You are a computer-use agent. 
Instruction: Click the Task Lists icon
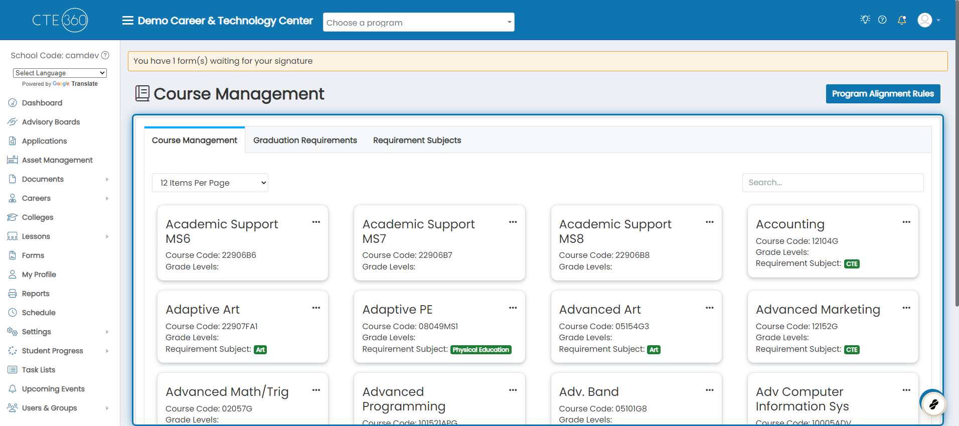click(x=13, y=370)
